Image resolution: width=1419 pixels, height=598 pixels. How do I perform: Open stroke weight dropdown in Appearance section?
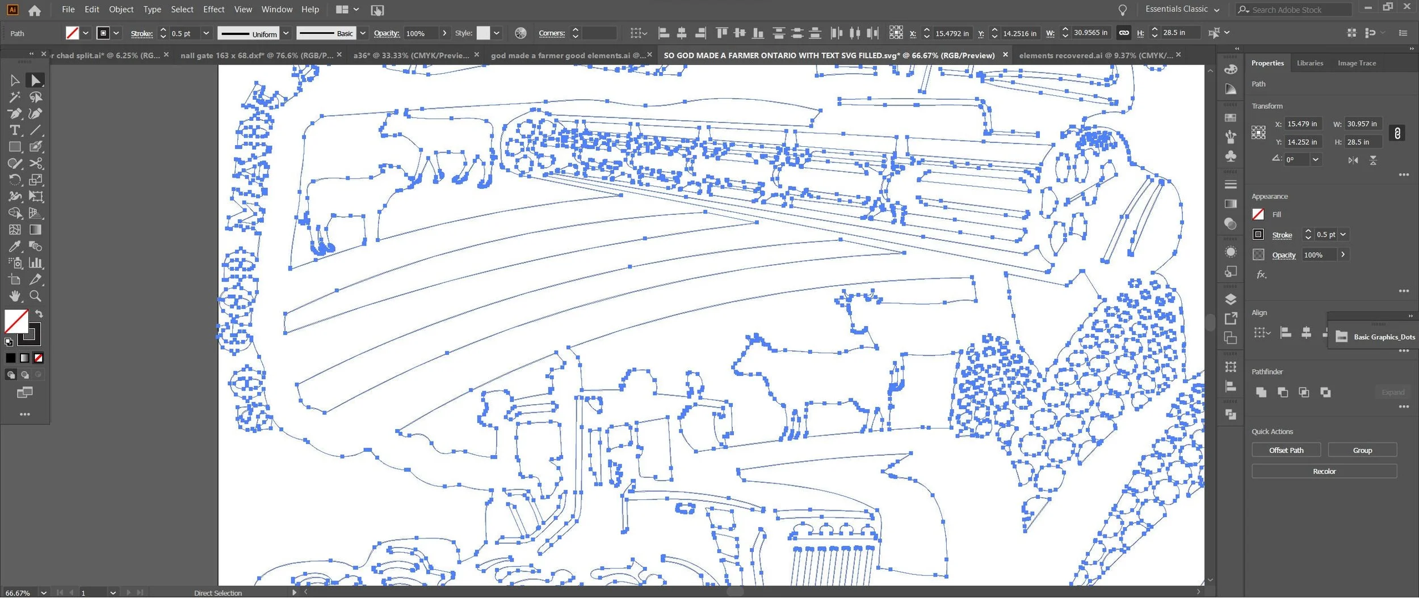click(x=1343, y=235)
